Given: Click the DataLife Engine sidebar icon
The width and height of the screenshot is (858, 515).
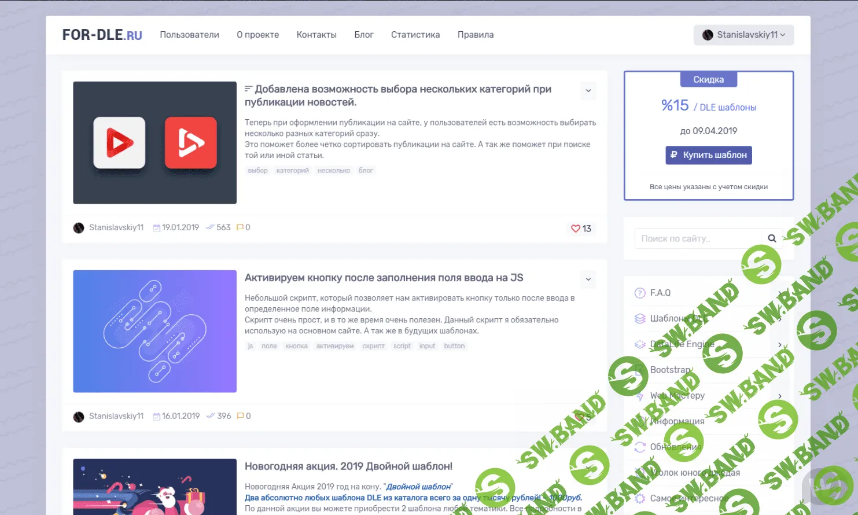Looking at the screenshot, I should [x=640, y=344].
